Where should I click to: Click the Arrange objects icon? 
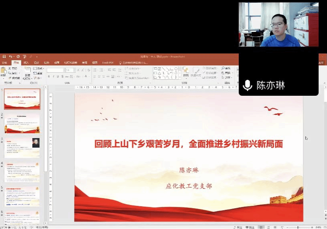186,71
